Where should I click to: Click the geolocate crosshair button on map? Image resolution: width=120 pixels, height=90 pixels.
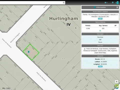[116, 81]
